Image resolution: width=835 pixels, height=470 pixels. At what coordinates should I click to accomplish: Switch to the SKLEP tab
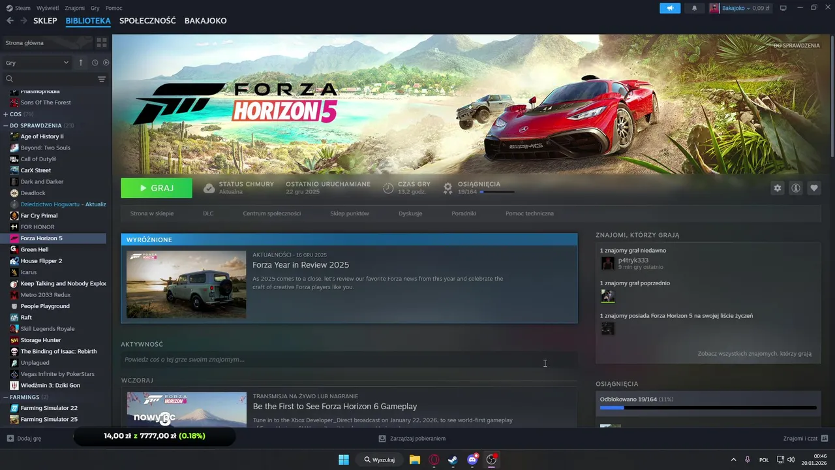[x=45, y=21]
